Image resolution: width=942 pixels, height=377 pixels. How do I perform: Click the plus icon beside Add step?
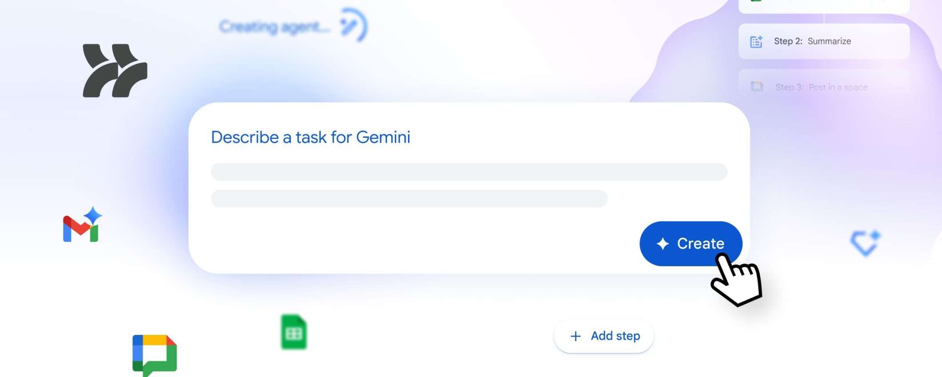(575, 336)
